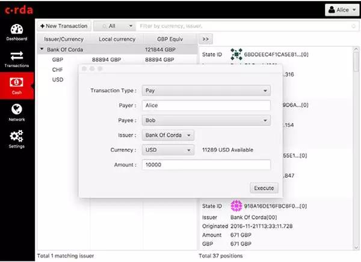Open the Alice user dropdown
Viewport: 361px width, 262px height.
coord(341,10)
